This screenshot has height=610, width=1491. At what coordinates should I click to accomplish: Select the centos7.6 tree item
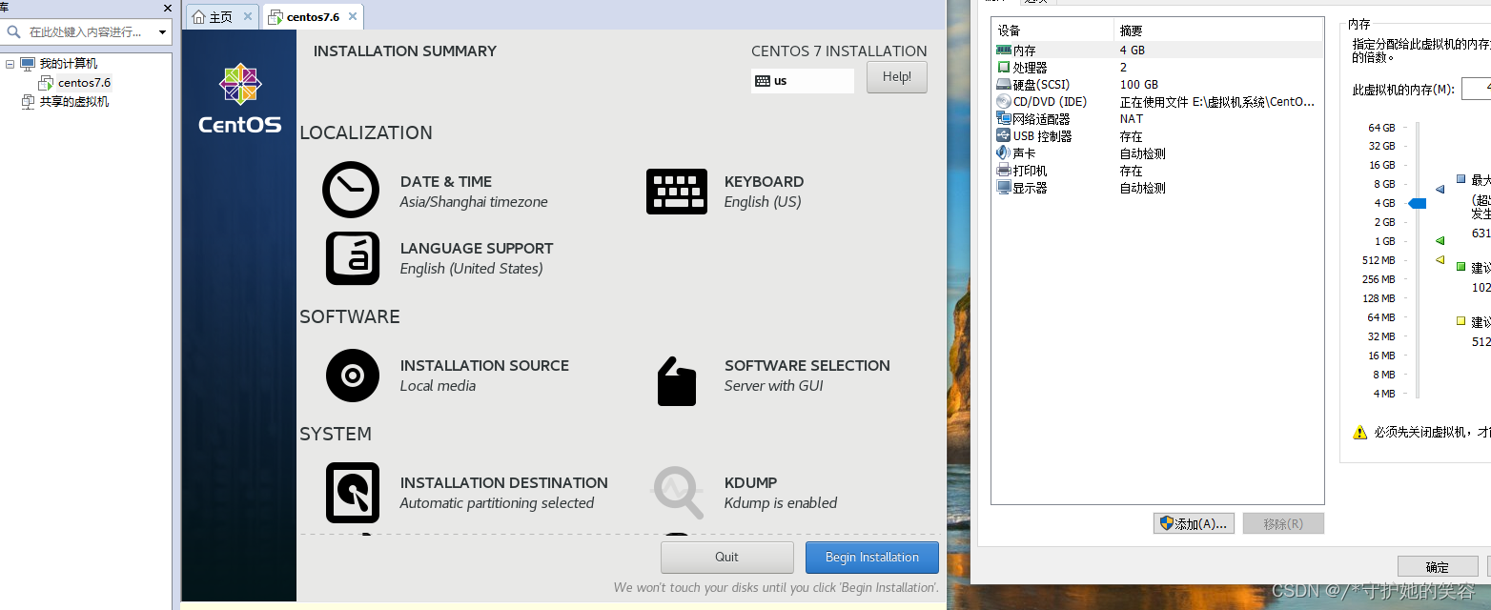84,83
